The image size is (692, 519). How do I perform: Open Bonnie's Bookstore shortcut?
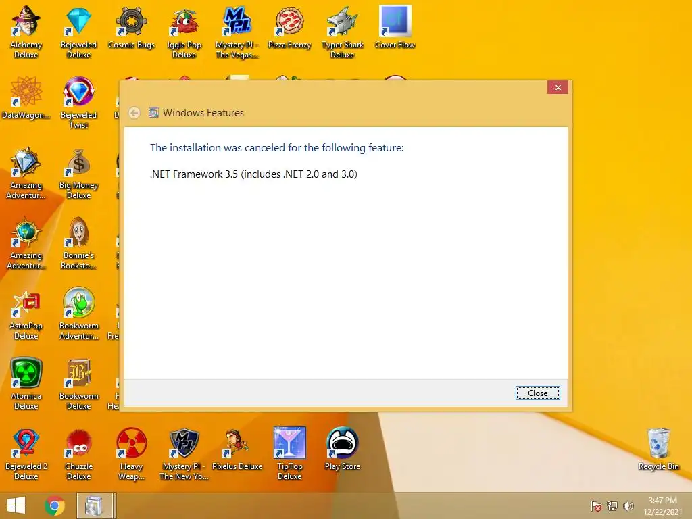[x=78, y=243]
